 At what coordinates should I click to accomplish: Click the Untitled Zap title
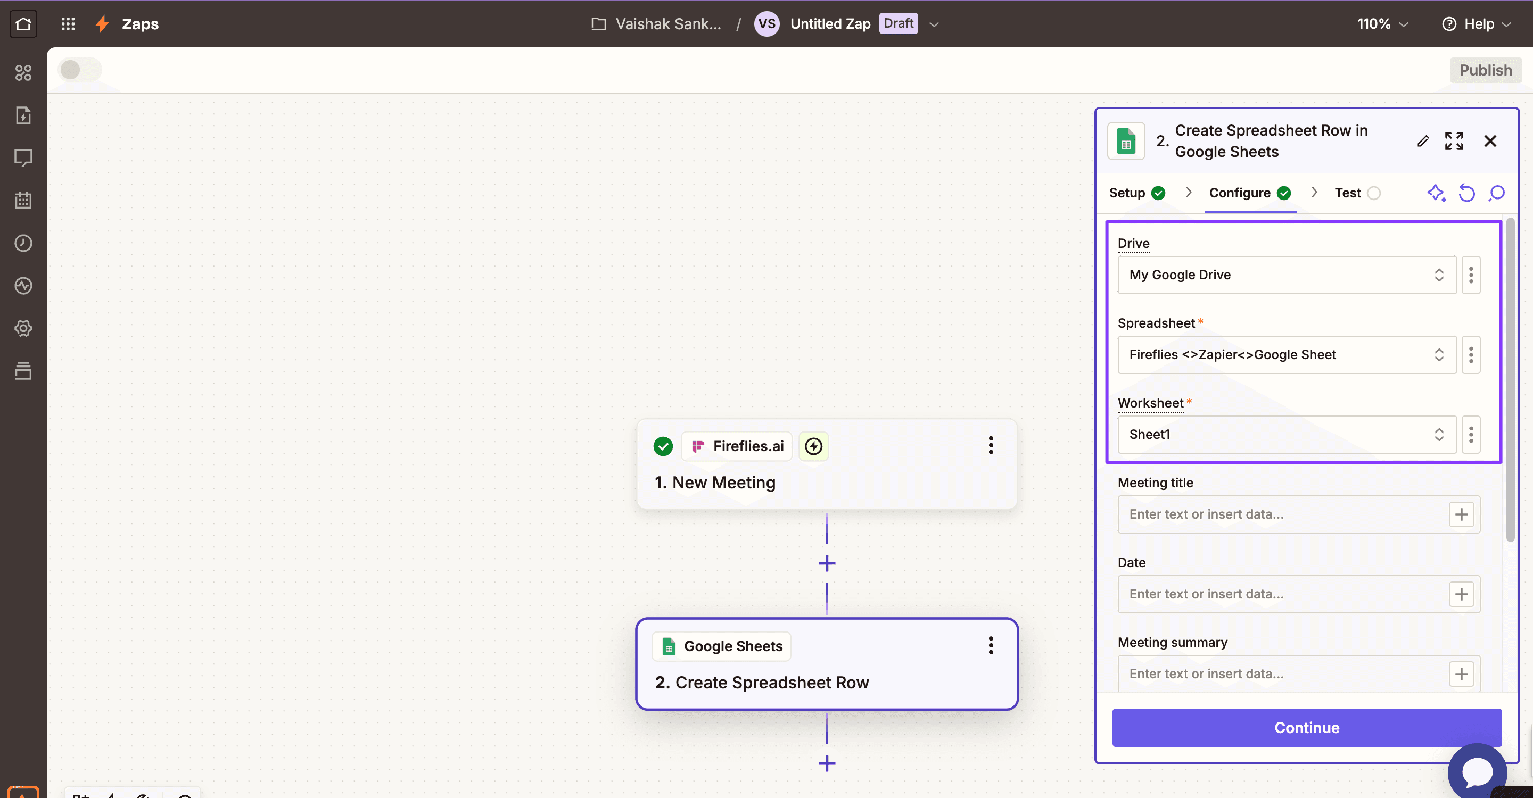[830, 24]
